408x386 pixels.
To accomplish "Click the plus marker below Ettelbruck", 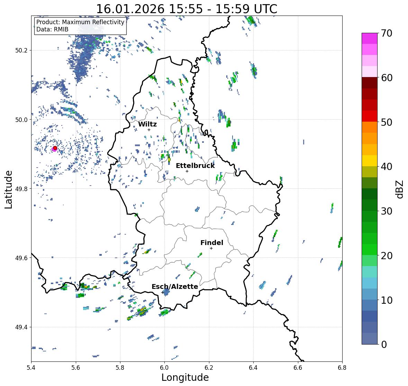I will point(187,171).
